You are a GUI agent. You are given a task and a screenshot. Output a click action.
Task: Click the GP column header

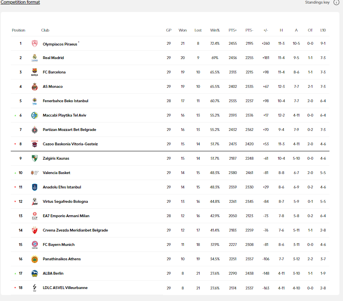169,30
